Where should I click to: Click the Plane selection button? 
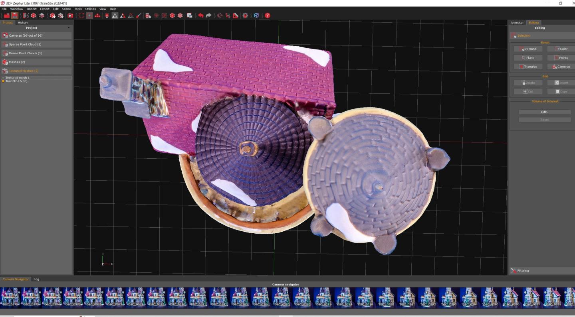coord(528,57)
